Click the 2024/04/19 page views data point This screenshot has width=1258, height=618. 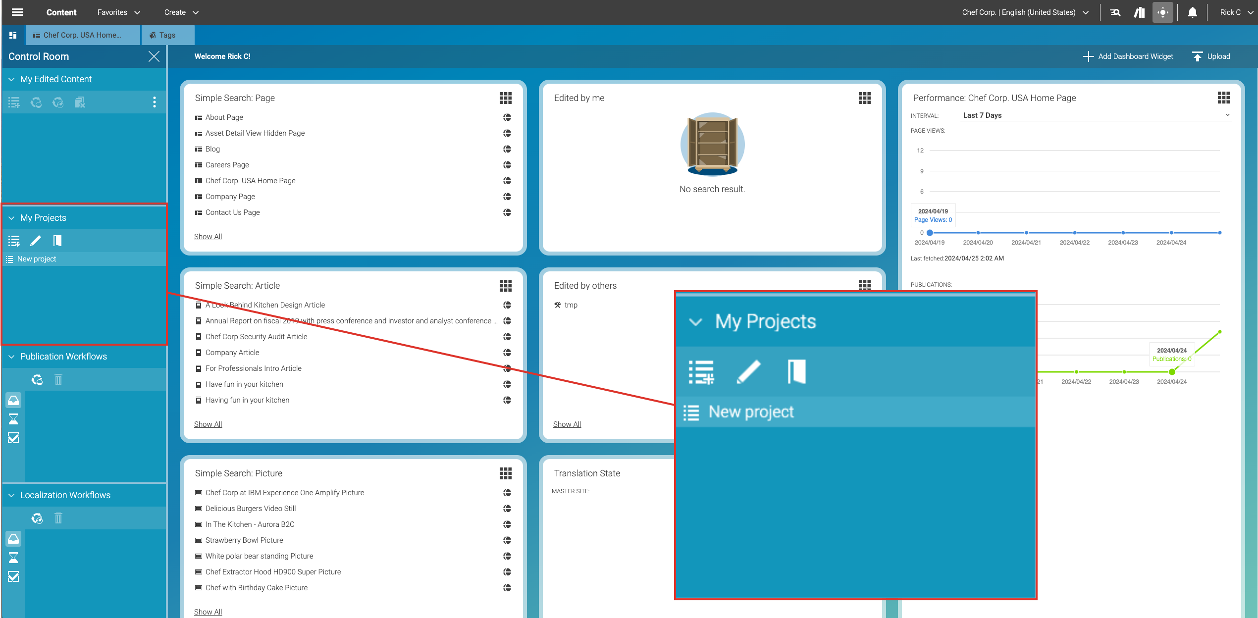coord(930,233)
